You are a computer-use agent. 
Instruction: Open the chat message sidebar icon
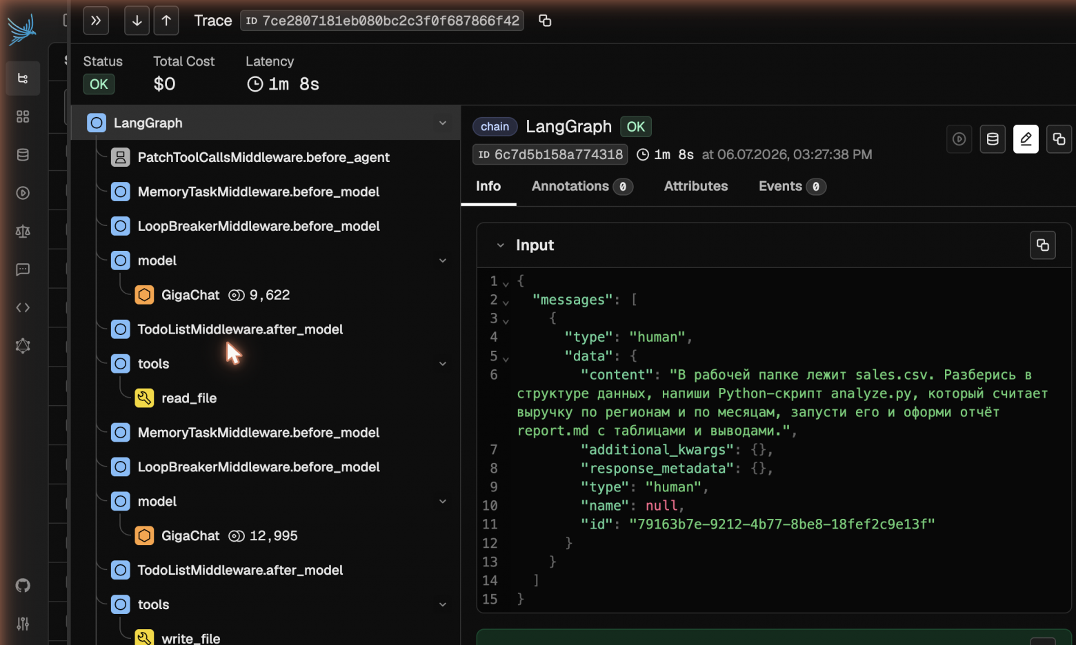click(23, 269)
